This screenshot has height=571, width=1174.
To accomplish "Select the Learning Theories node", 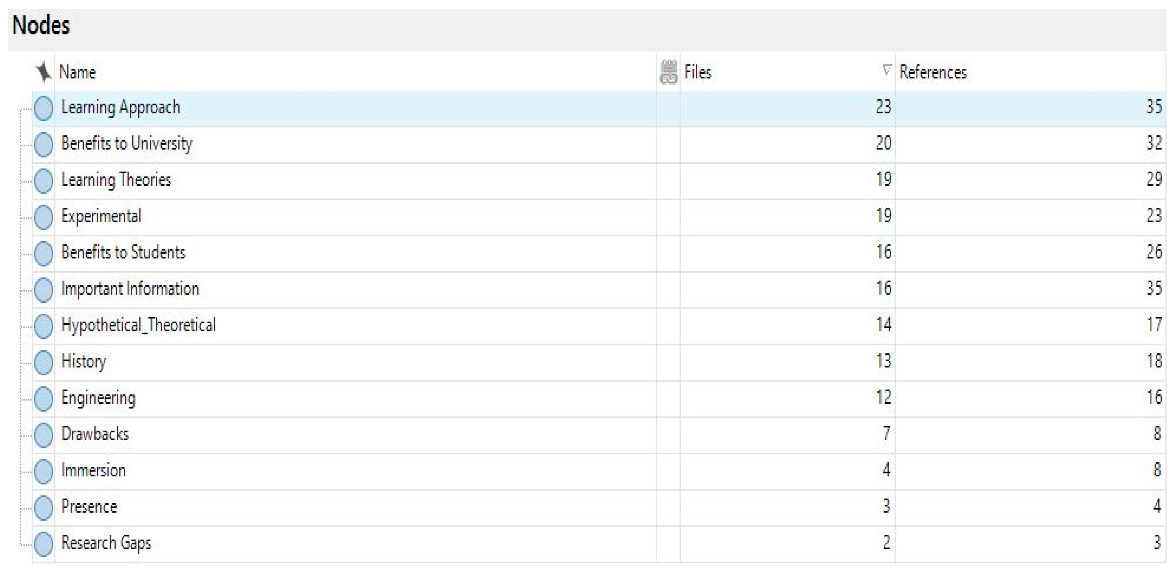I will [x=116, y=180].
